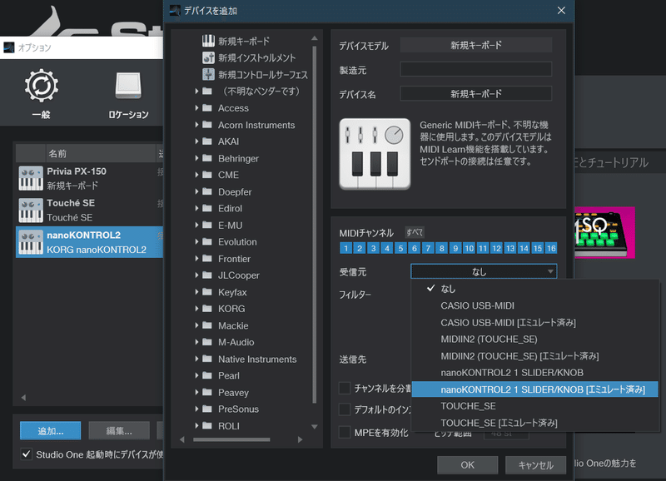Click the すべて MIDI channel button
Screen dimensions: 666x481
point(415,232)
